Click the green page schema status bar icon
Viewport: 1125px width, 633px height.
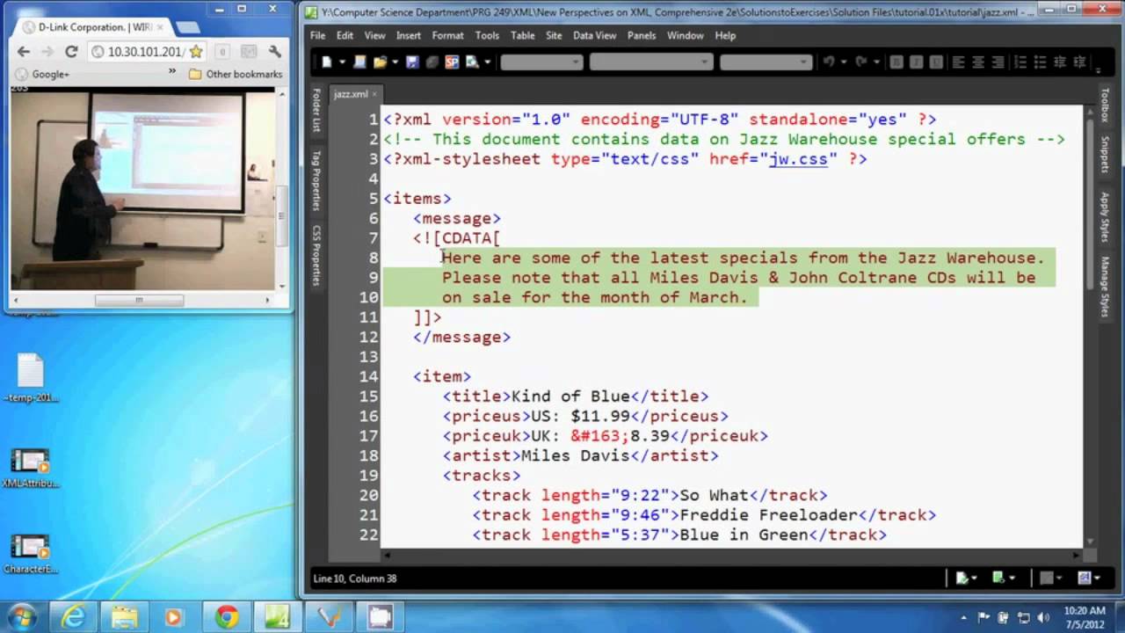(x=998, y=578)
